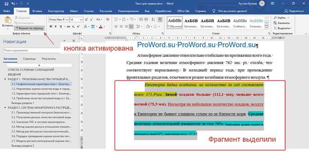Toggle Формат по образцу format painter
The height and width of the screenshot is (155, 309).
(30, 28)
